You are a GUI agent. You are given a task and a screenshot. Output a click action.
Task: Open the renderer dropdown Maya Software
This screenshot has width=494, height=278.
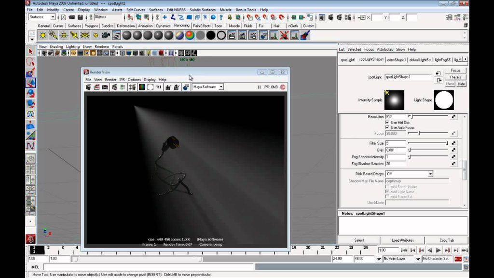221,87
